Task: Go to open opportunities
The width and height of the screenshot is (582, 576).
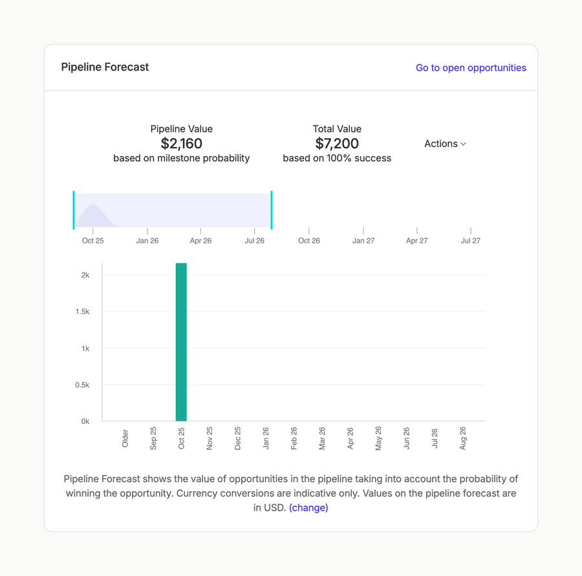Action: point(471,67)
